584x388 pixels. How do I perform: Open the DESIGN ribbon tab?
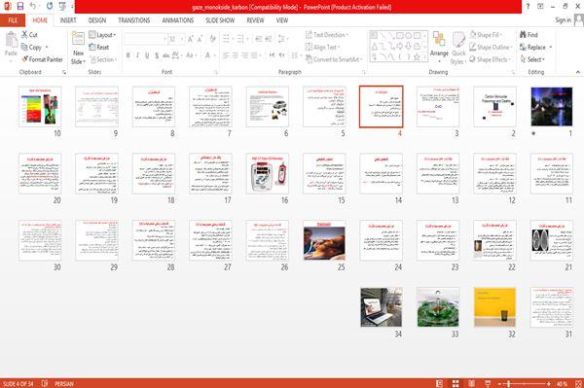(96, 20)
